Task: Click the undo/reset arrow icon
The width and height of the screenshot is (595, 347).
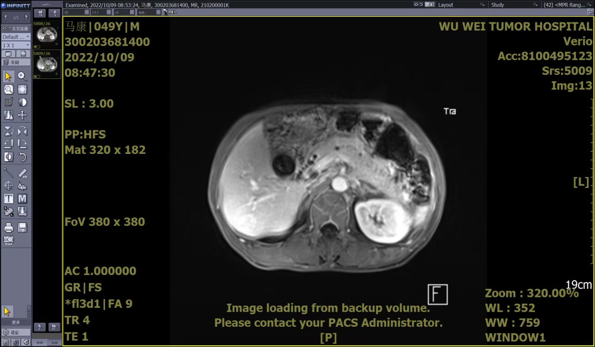Action: tap(22, 157)
